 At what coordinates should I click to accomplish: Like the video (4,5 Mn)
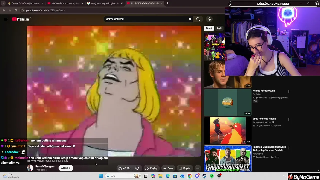[124, 168]
